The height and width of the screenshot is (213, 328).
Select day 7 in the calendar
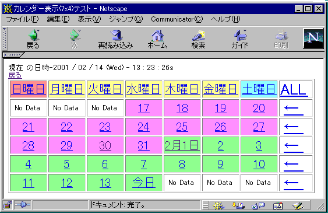click(144, 164)
